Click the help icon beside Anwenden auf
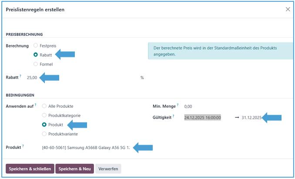Viewport: 295px width, 179px height. [x=36, y=105]
